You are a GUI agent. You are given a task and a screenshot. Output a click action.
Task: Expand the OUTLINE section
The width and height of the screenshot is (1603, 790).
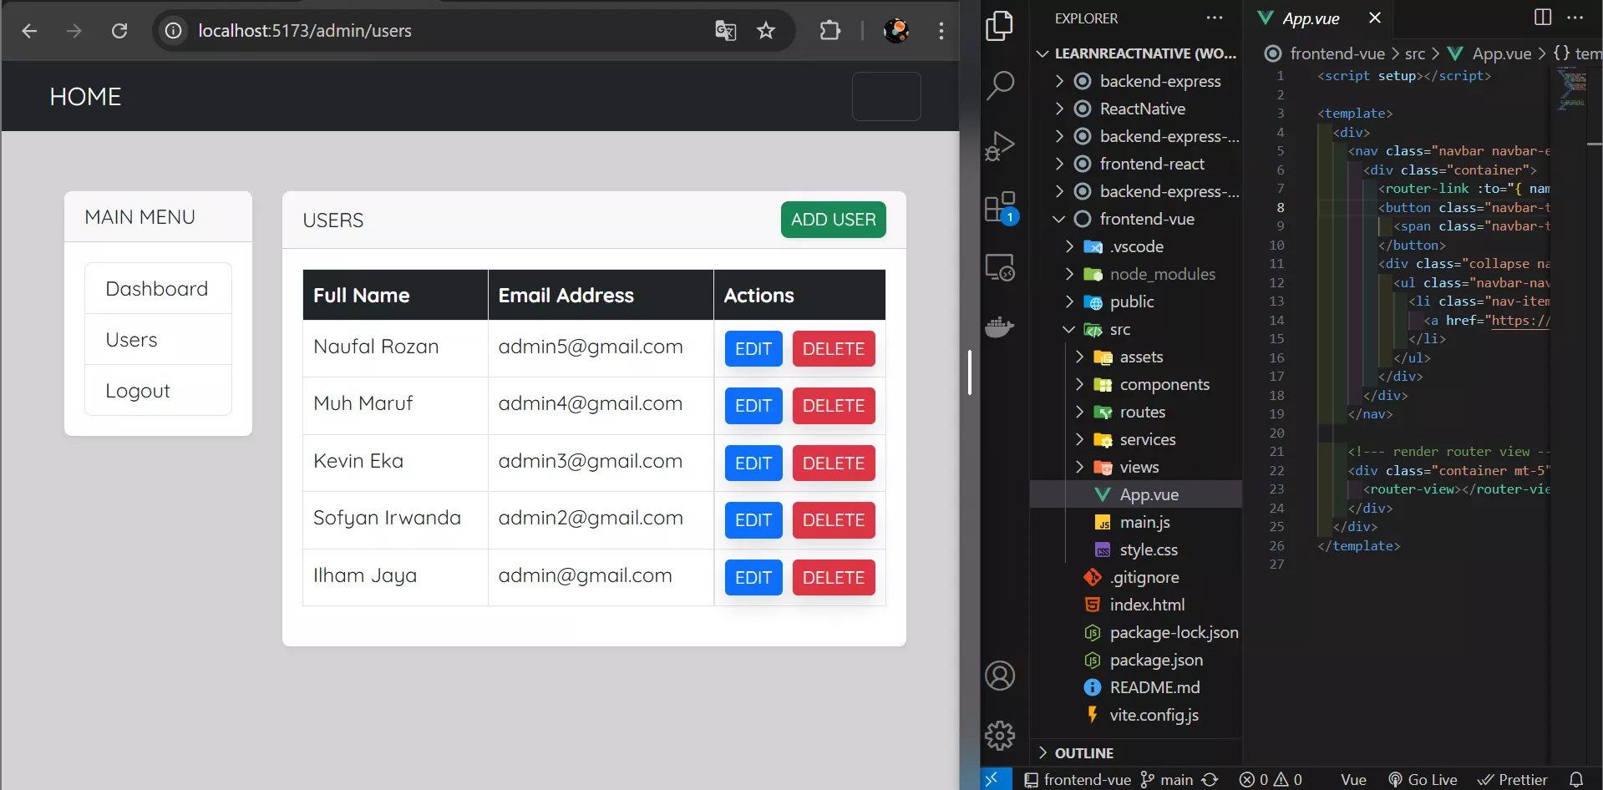[x=1136, y=752]
